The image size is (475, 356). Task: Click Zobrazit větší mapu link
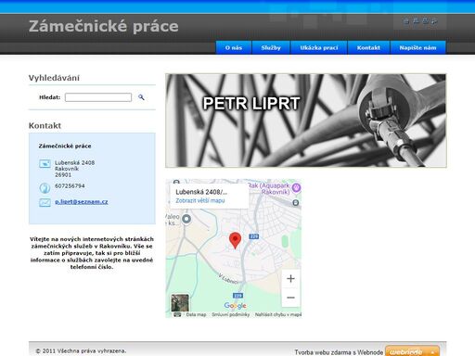[x=200, y=200]
